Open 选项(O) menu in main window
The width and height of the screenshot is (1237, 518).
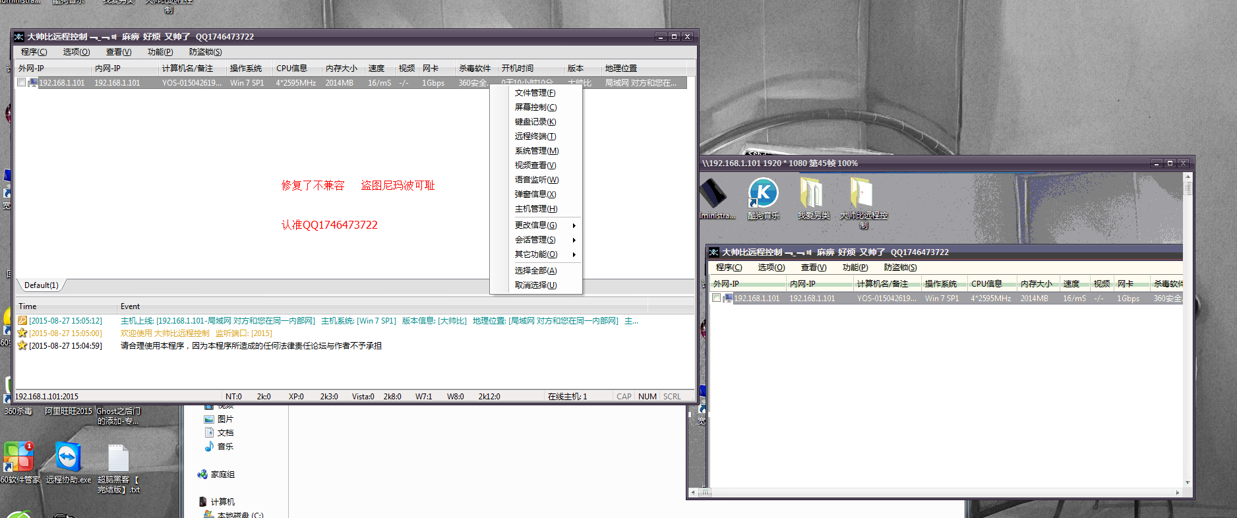click(x=76, y=52)
